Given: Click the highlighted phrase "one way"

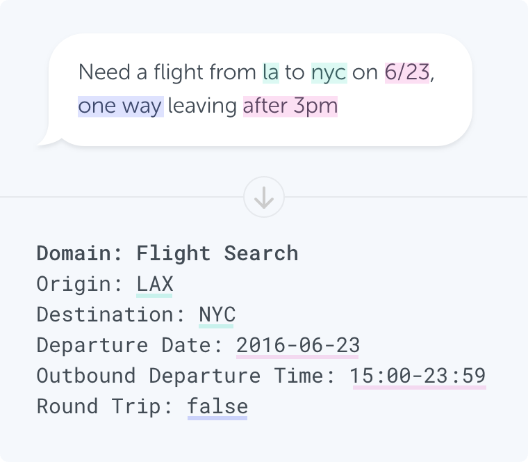Looking at the screenshot, I should pos(120,106).
